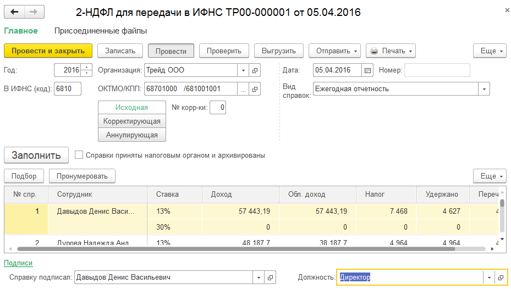The width and height of the screenshot is (511, 289).
Task: Select the Корректирующая certificate type
Action: pyautogui.click(x=131, y=121)
